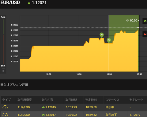Click the 00:00 countdown timer text
147x117 pixels.
point(134,21)
